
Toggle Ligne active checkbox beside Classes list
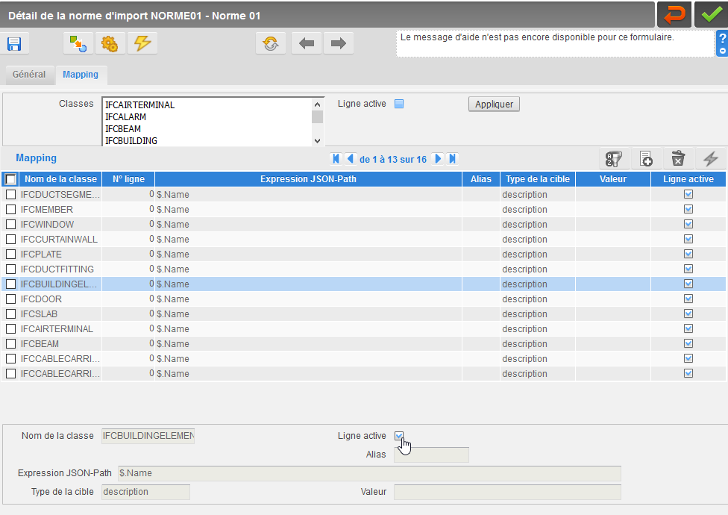(x=399, y=104)
